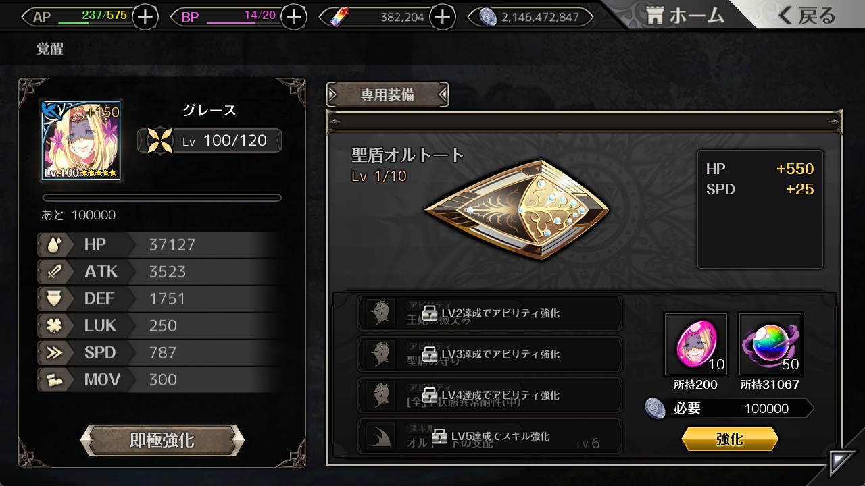
Task: Click the 即極強化 button
Action: click(162, 441)
